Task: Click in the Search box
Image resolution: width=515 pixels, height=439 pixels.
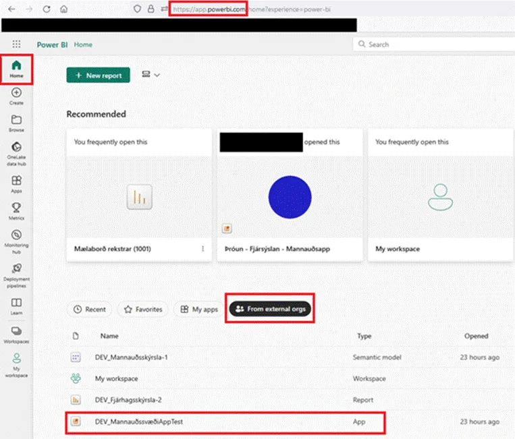Action: pyautogui.click(x=433, y=45)
